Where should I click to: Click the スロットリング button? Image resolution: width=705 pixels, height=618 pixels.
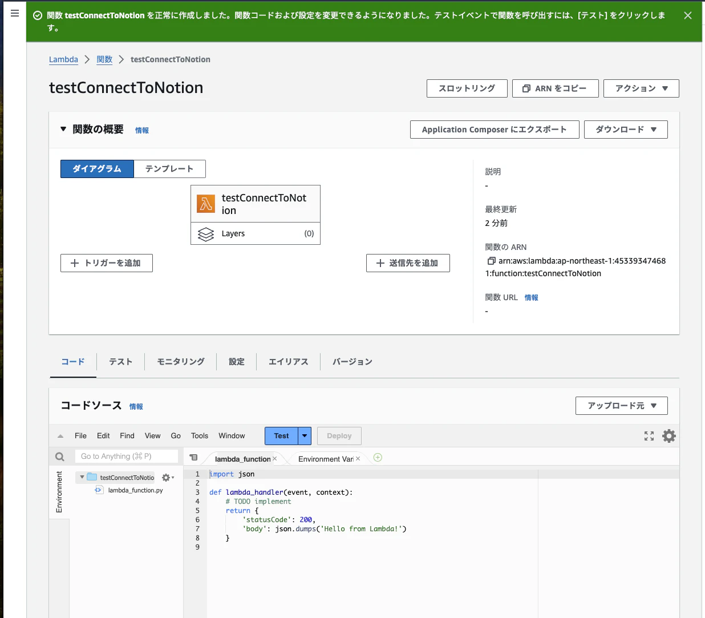[x=467, y=88]
